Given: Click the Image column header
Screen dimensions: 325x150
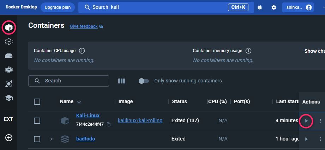Looking at the screenshot, I should [126, 102].
